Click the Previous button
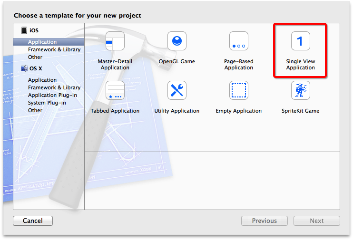 point(265,221)
